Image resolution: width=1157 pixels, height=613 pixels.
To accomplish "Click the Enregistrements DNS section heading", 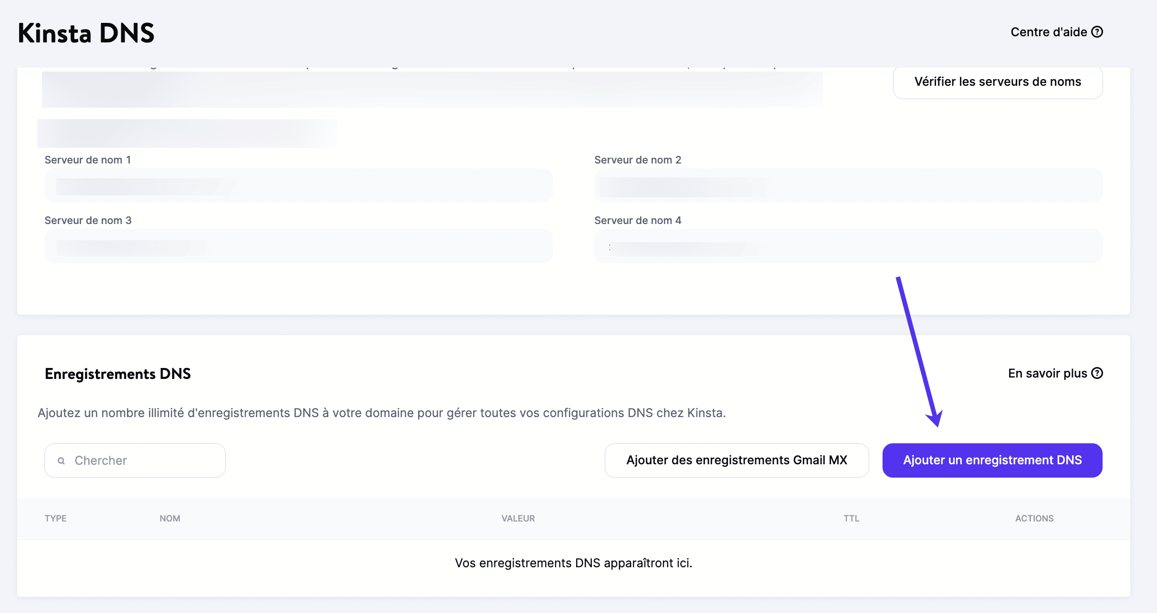I will click(x=117, y=373).
